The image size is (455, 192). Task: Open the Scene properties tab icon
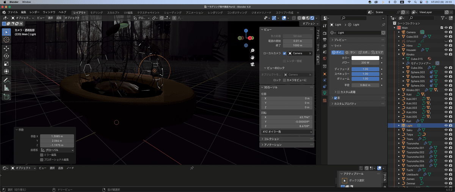pyautogui.click(x=325, y=52)
